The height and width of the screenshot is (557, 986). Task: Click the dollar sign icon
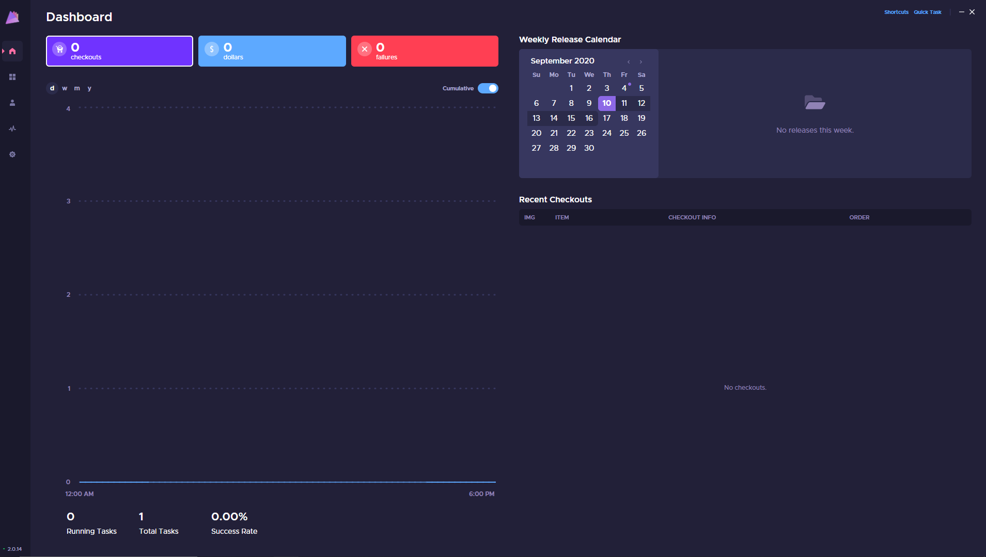point(212,49)
